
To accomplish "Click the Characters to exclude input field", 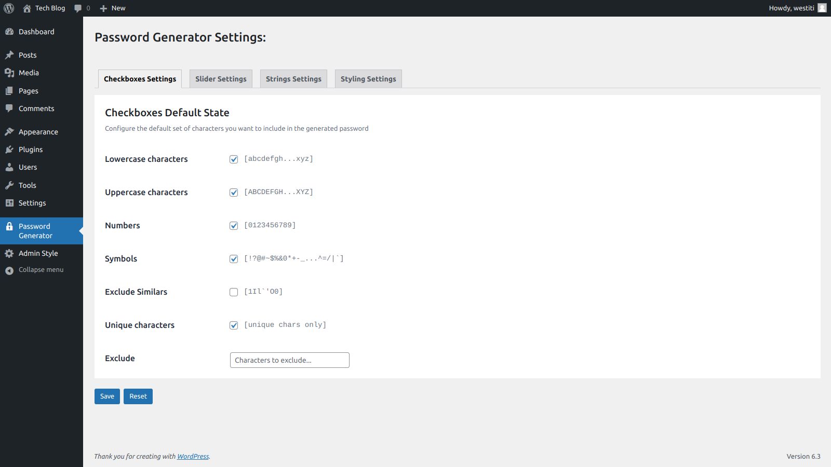I will (289, 360).
